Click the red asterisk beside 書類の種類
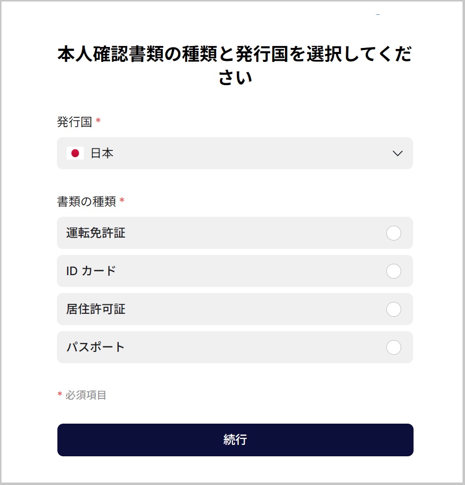Viewport: 465px width, 485px height. click(x=122, y=201)
